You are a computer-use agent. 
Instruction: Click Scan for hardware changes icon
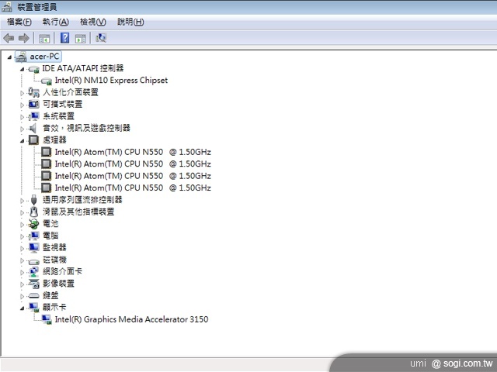101,38
